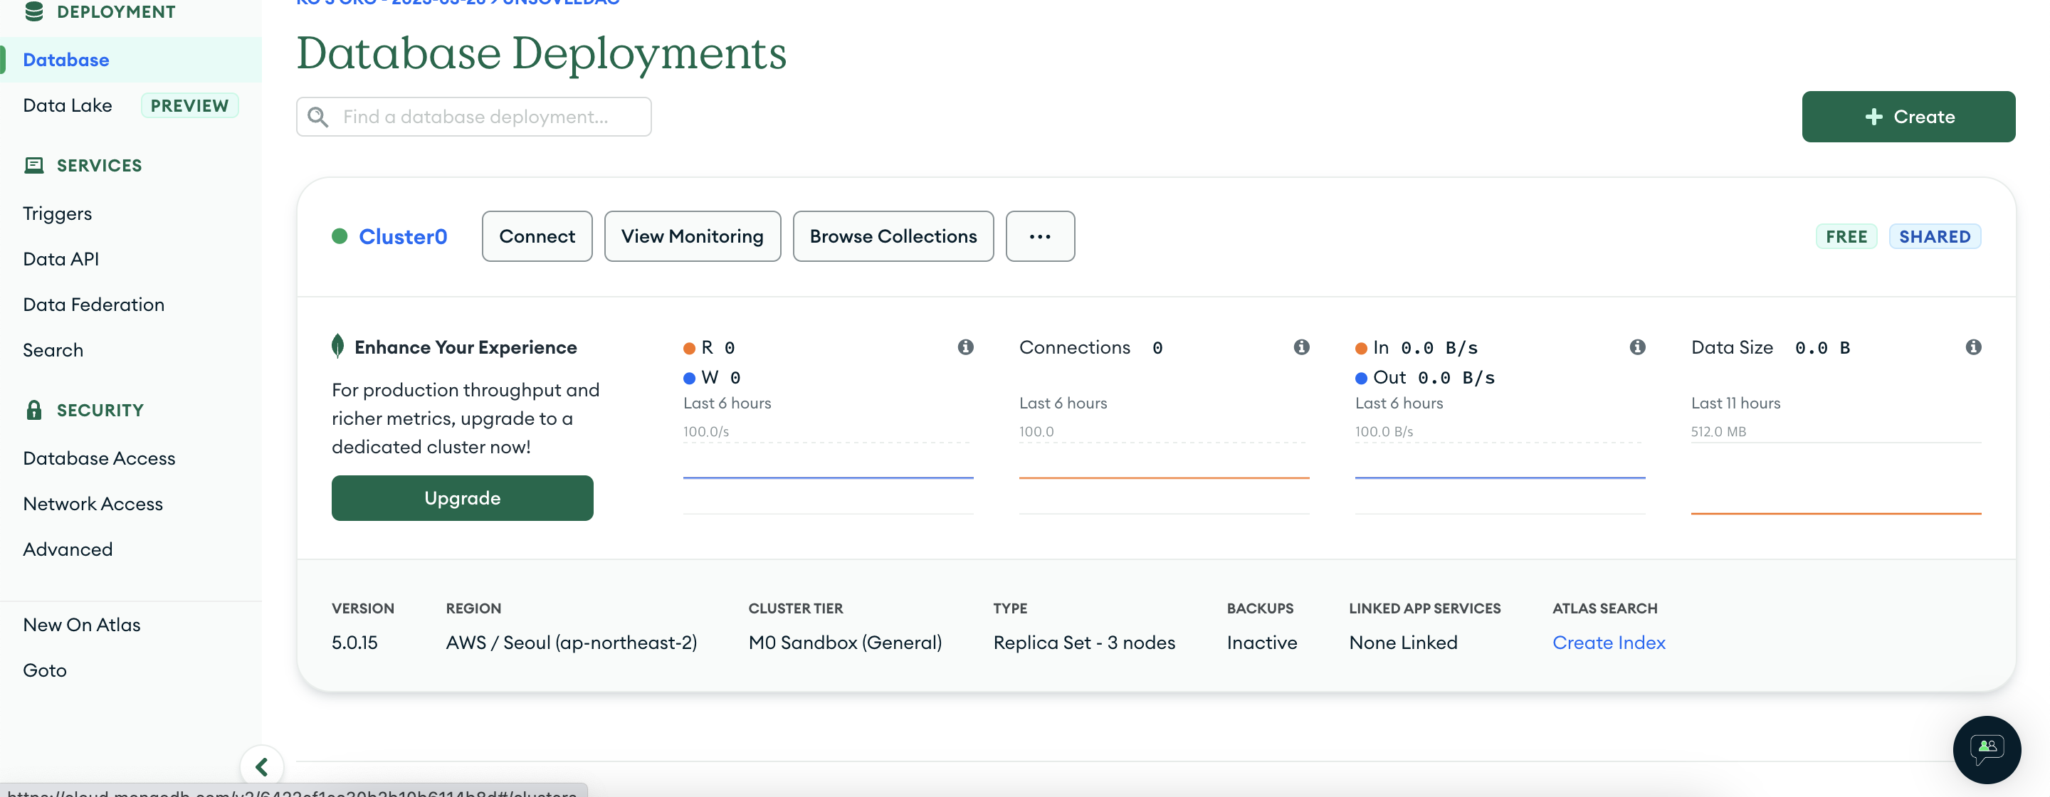Click Goto in the sidebar
Screen dimensions: 2050x797
[x=46, y=670]
